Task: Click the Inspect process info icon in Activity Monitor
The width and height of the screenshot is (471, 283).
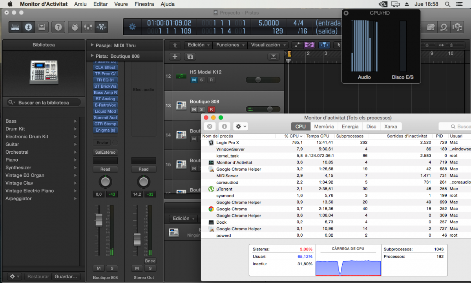Action: [224, 127]
